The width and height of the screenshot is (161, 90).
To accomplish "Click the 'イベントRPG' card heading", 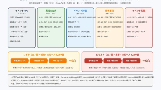I will (22, 10).
